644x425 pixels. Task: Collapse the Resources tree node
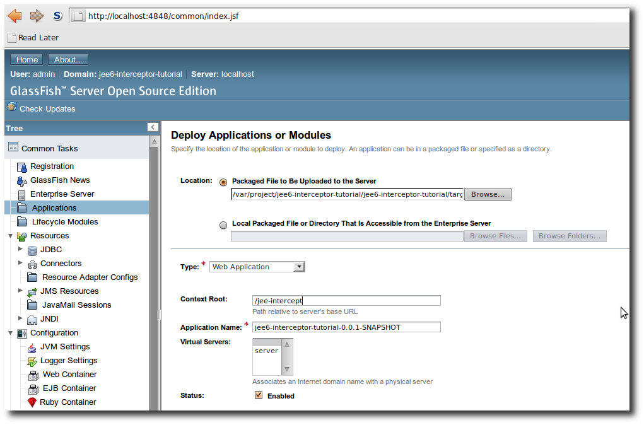[11, 235]
